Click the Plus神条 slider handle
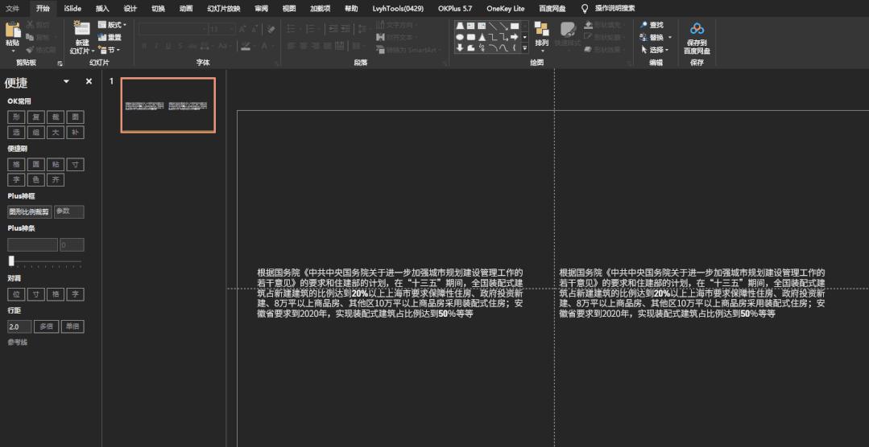869x447 pixels. coord(11,260)
